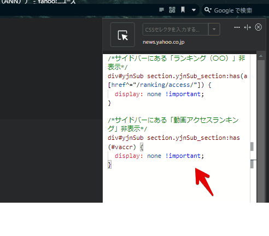Screen dimensions: 269x236
Task: Close the CSS editor panel
Action: click(x=258, y=27)
